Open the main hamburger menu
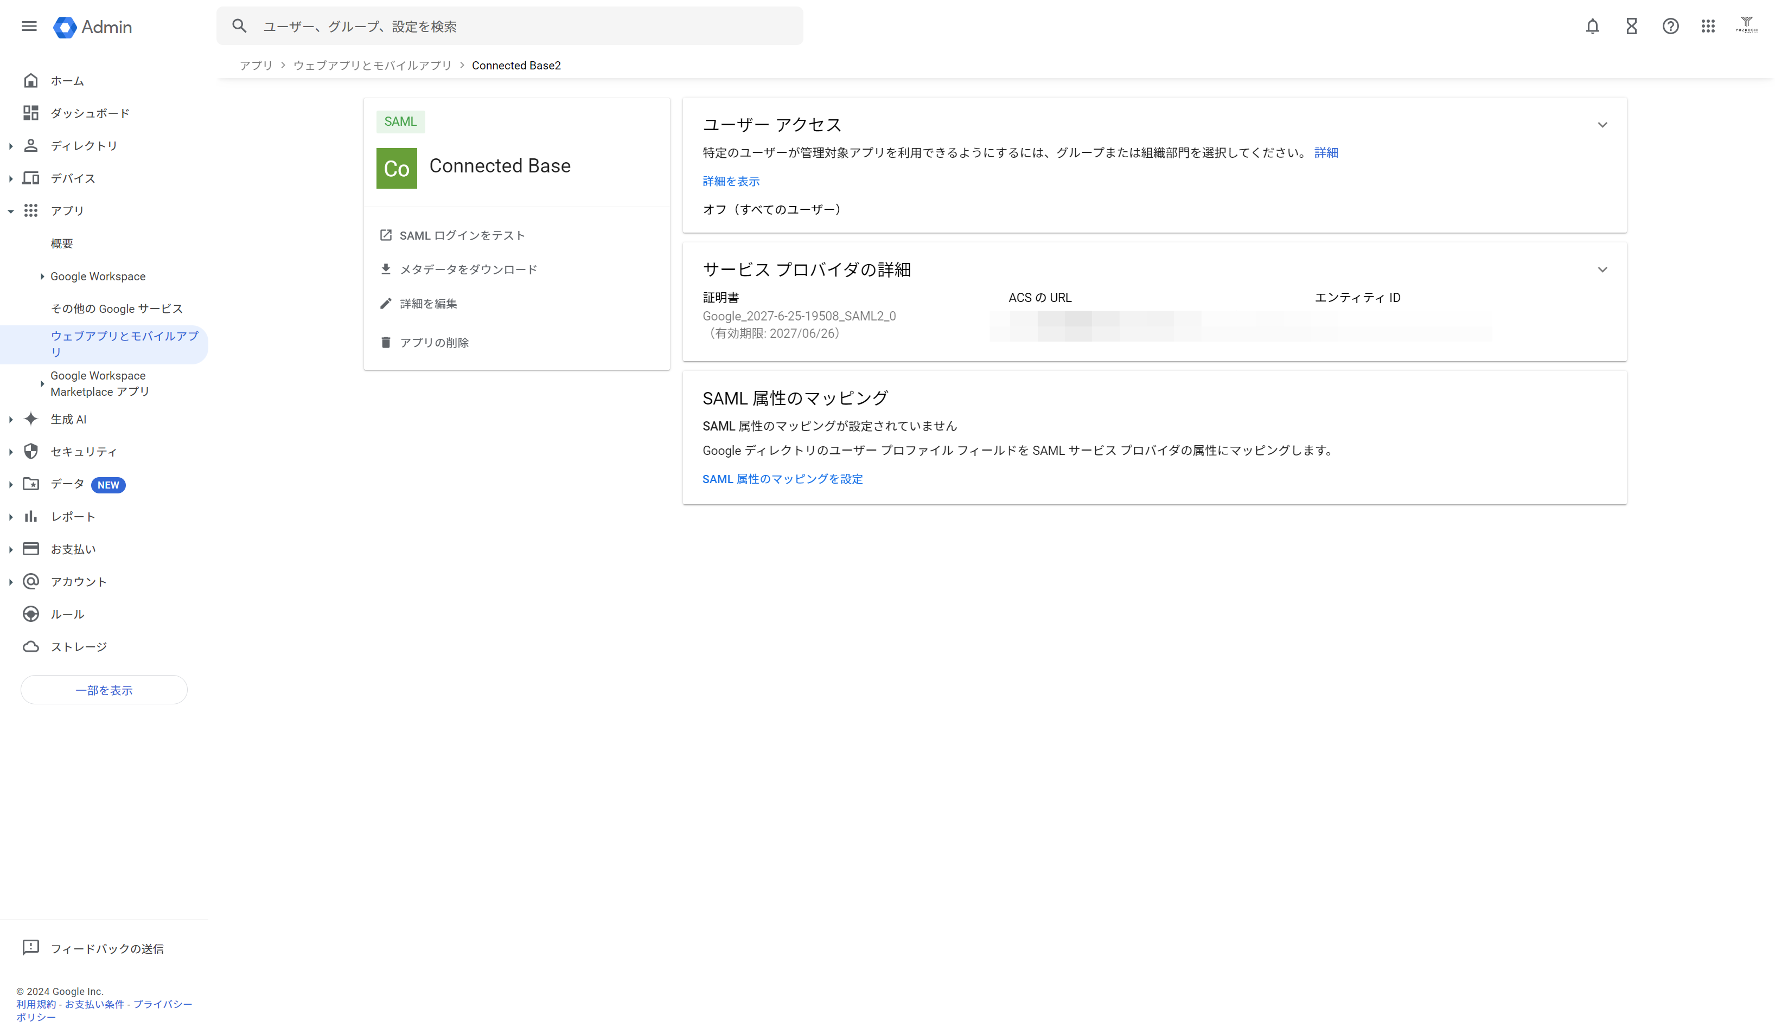The image size is (1775, 1034). coord(29,27)
